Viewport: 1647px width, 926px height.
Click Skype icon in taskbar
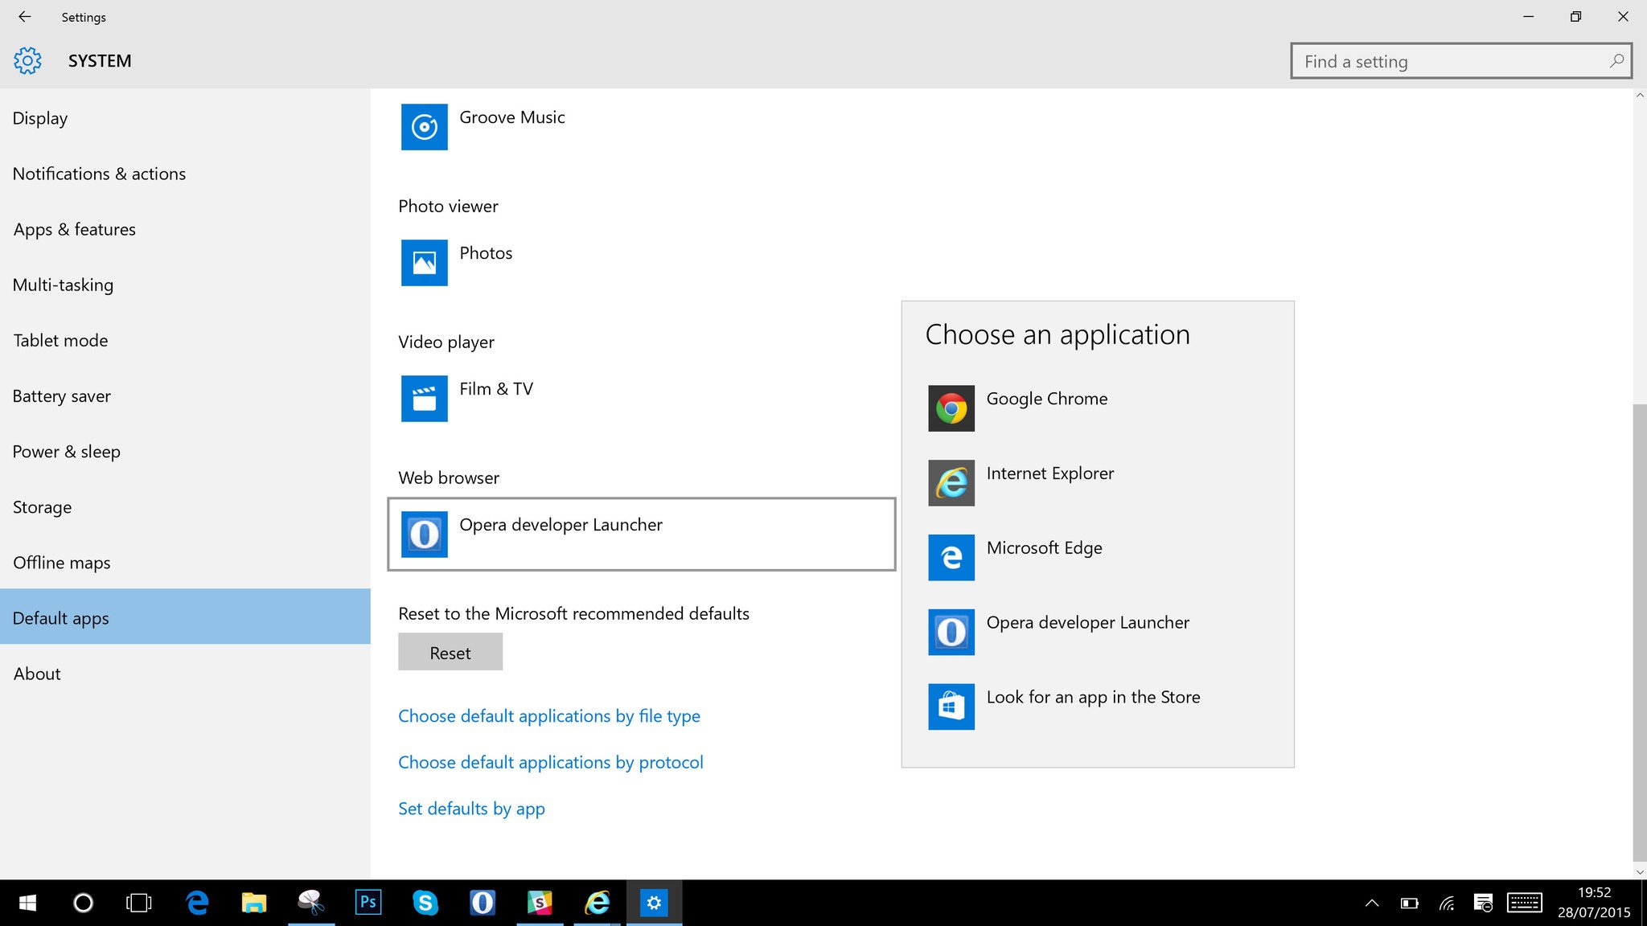point(424,902)
